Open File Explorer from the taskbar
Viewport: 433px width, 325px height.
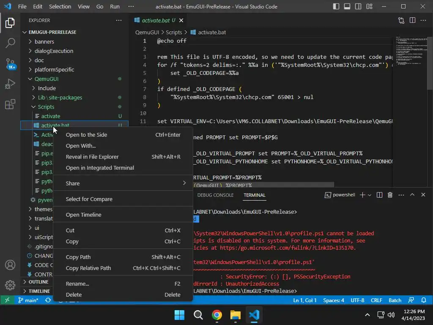click(x=235, y=315)
